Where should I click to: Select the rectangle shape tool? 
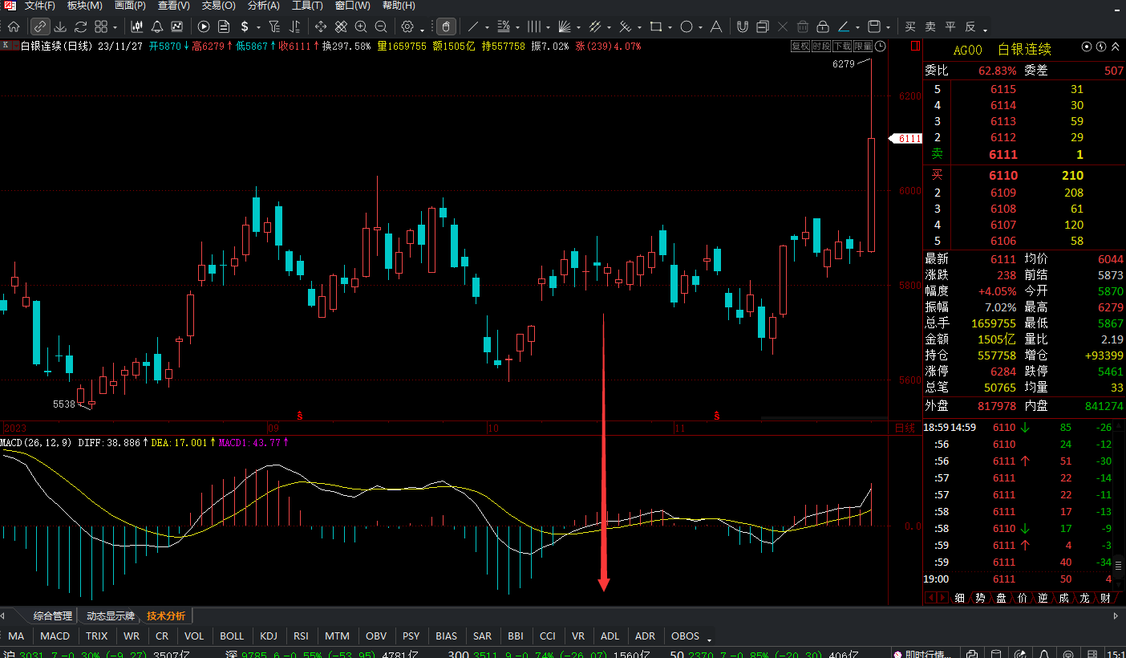pos(655,26)
